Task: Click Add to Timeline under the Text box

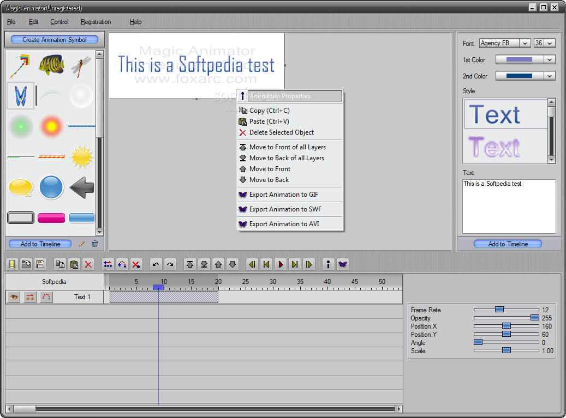Action: coord(508,244)
